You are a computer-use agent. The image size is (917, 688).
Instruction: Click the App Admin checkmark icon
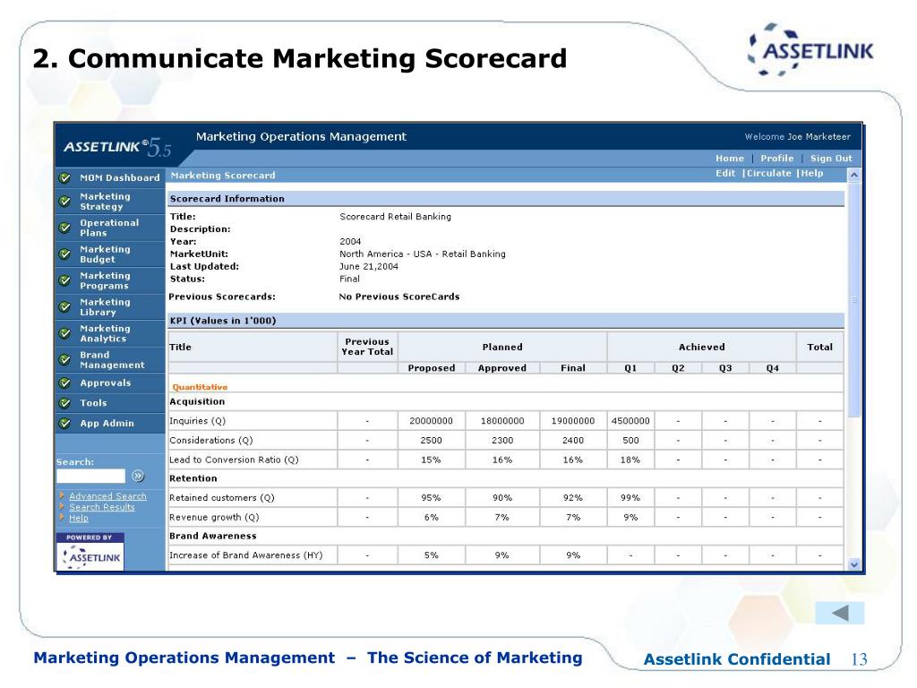[x=64, y=424]
